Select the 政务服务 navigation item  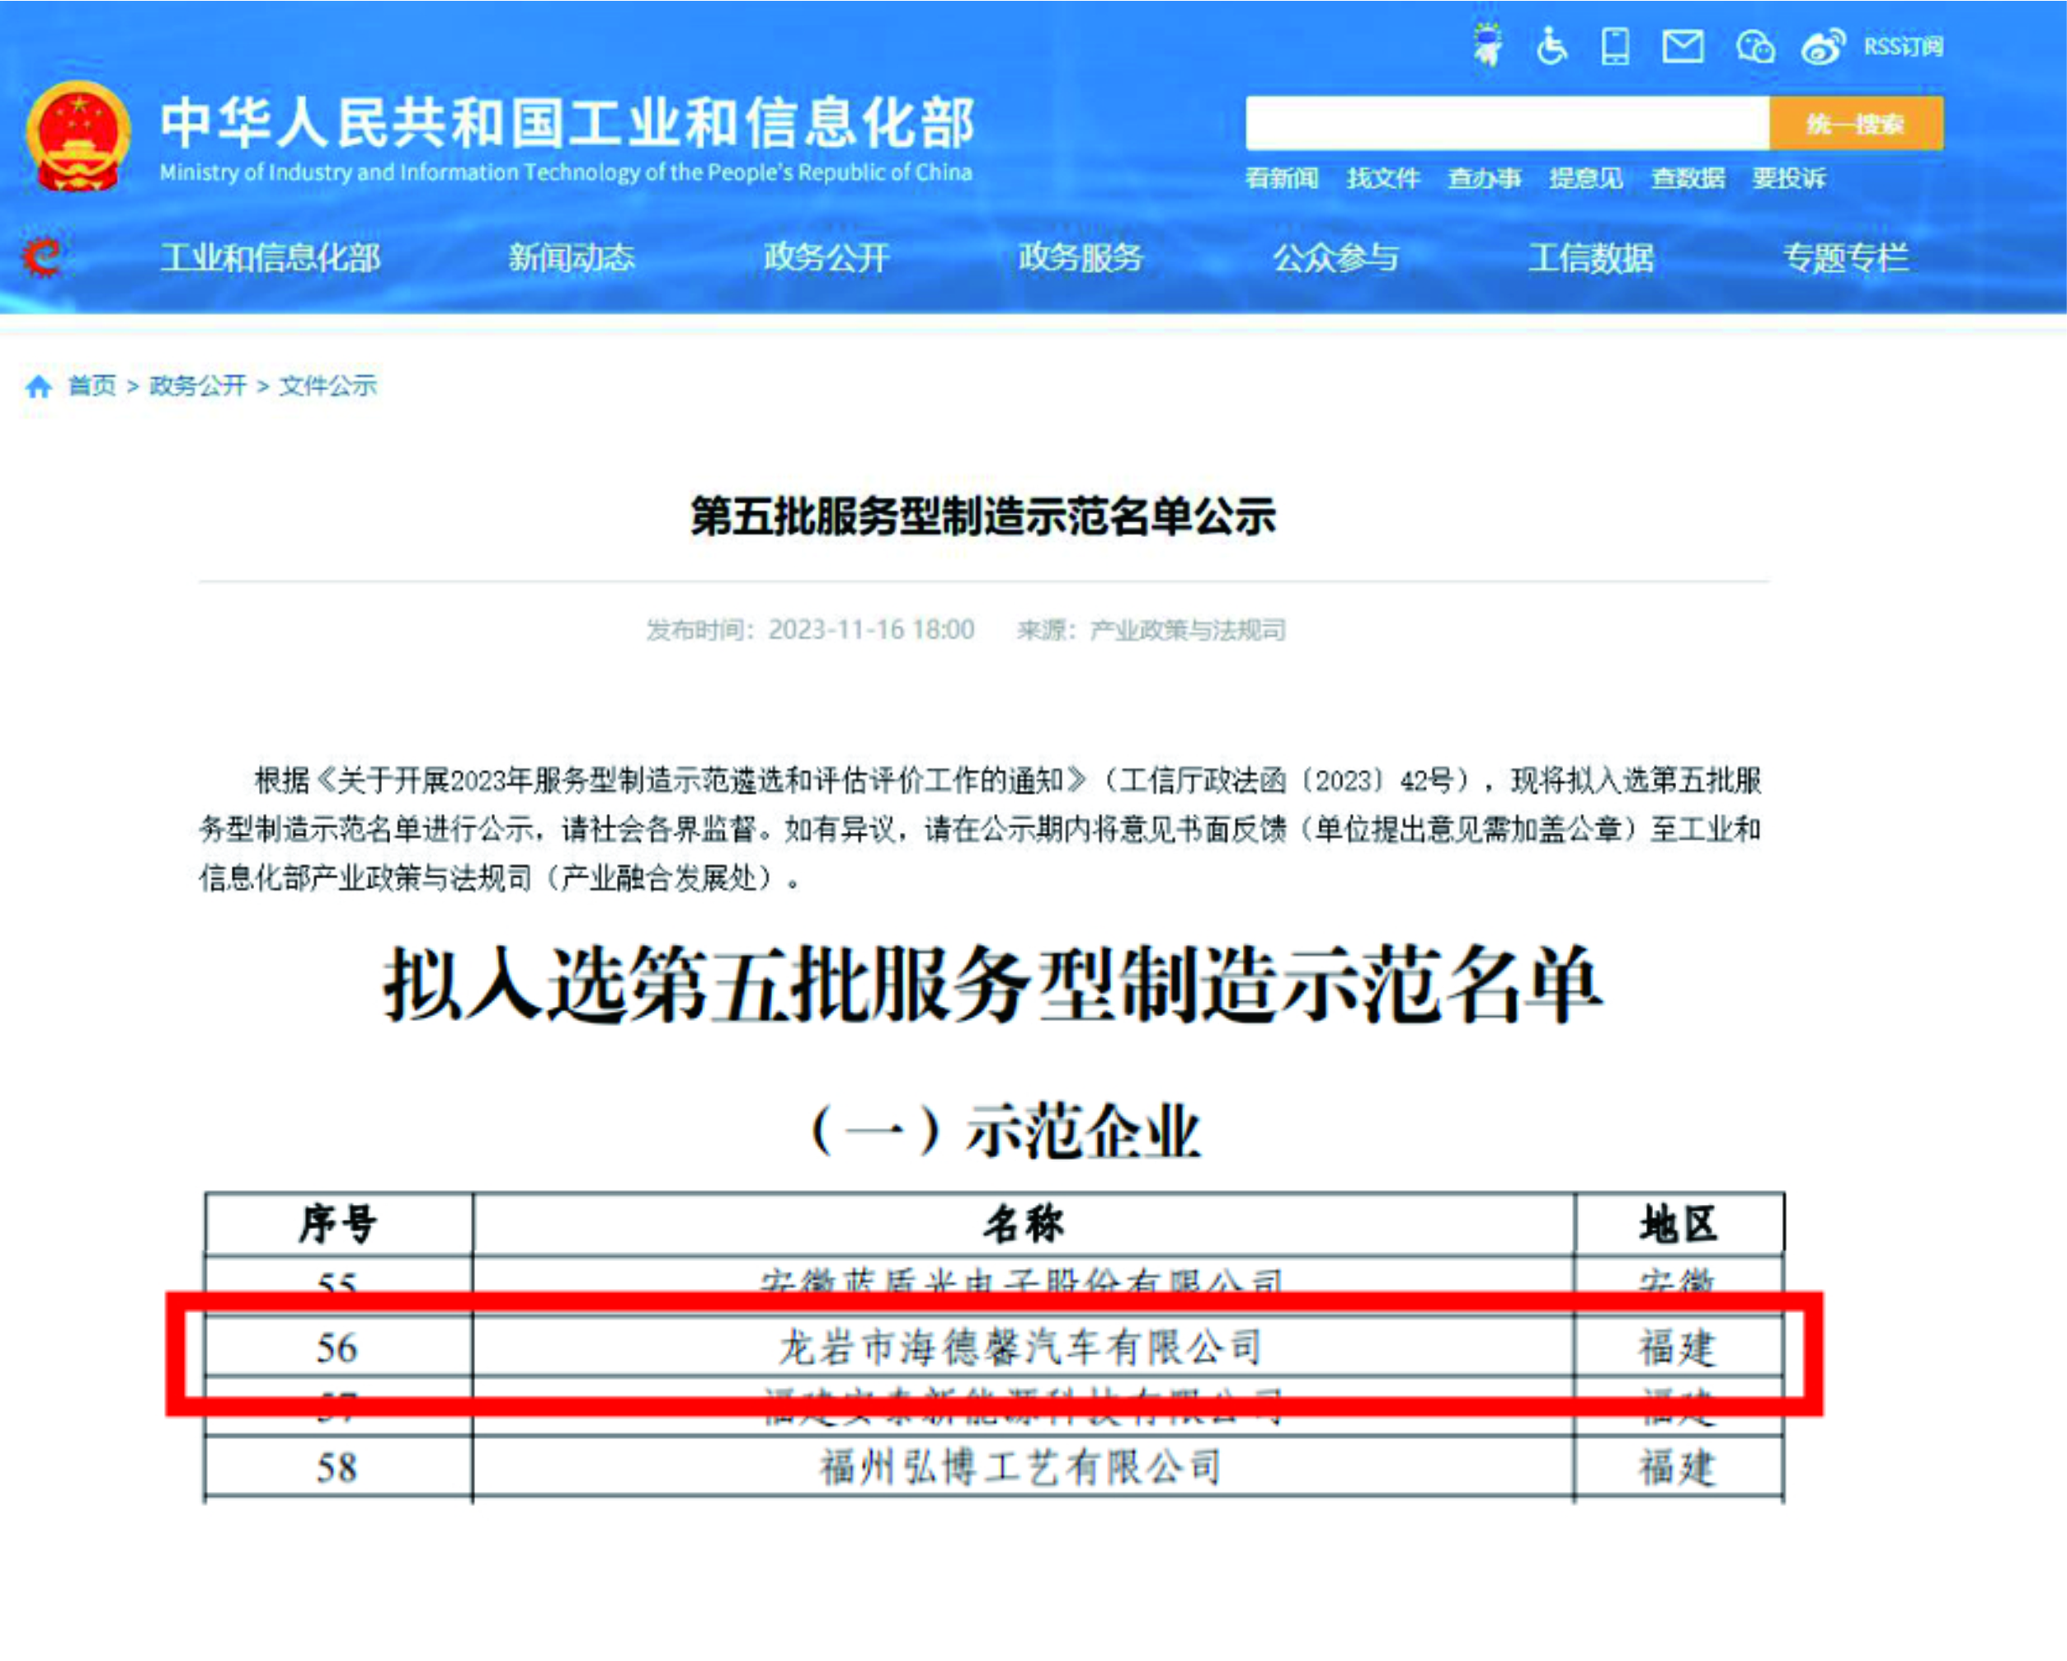1081,256
